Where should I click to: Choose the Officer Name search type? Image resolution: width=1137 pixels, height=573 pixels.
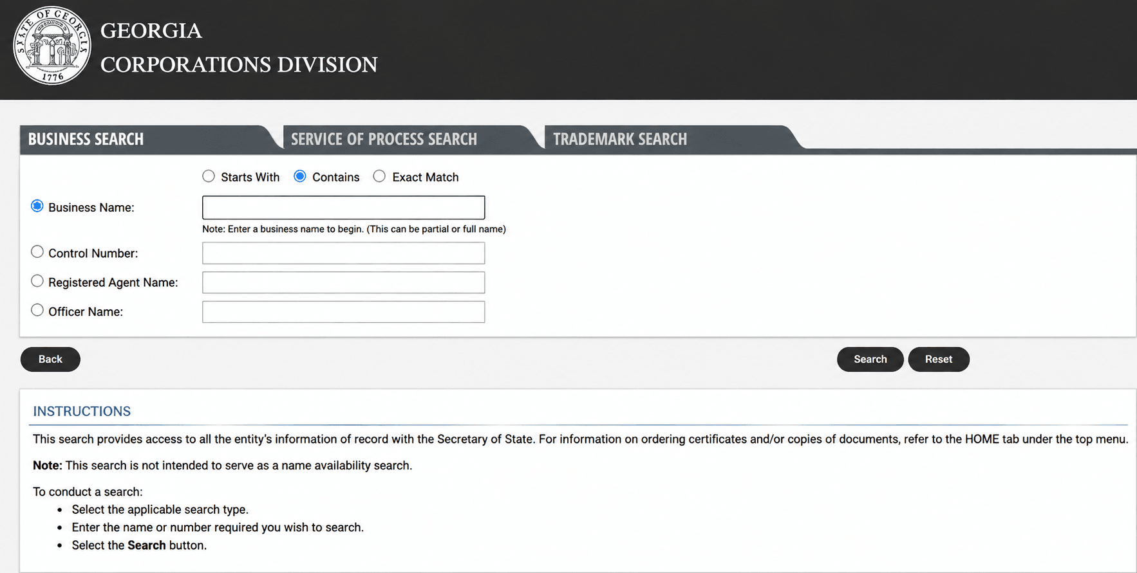37,311
